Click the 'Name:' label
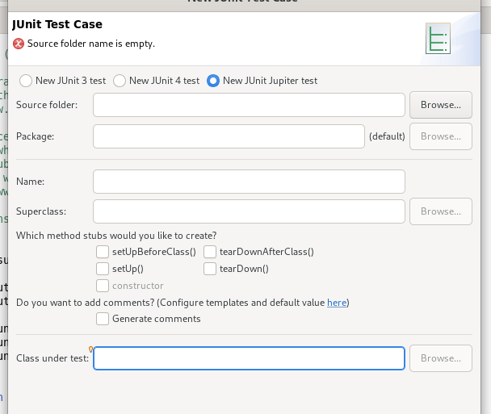 (x=31, y=182)
